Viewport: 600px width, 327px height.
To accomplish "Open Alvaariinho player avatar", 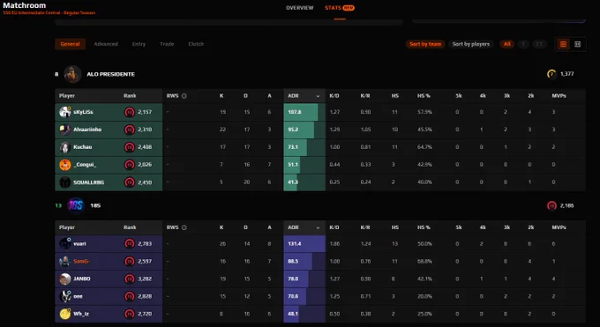I will (65, 130).
